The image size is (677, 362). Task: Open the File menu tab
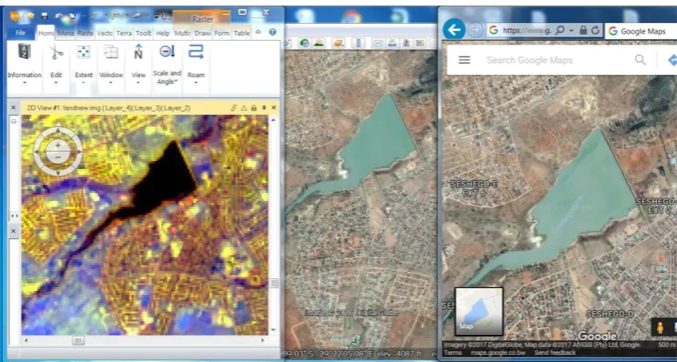point(20,33)
